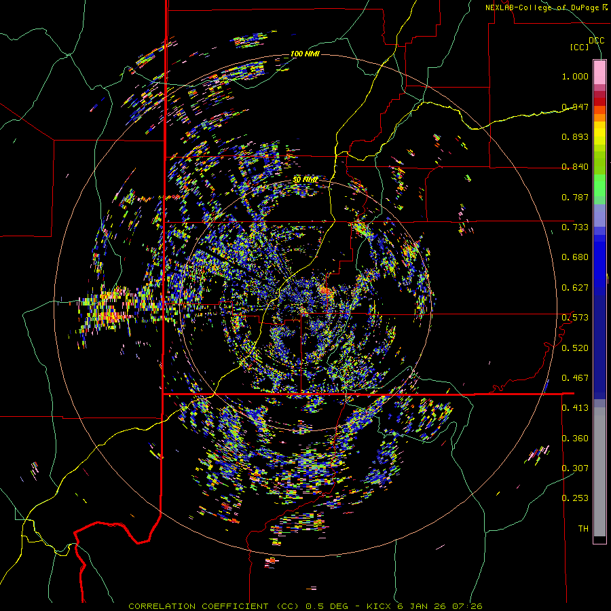Screen dimensions: 611x611
Task: Click the 50 NMI range ring label
Action: click(x=305, y=180)
